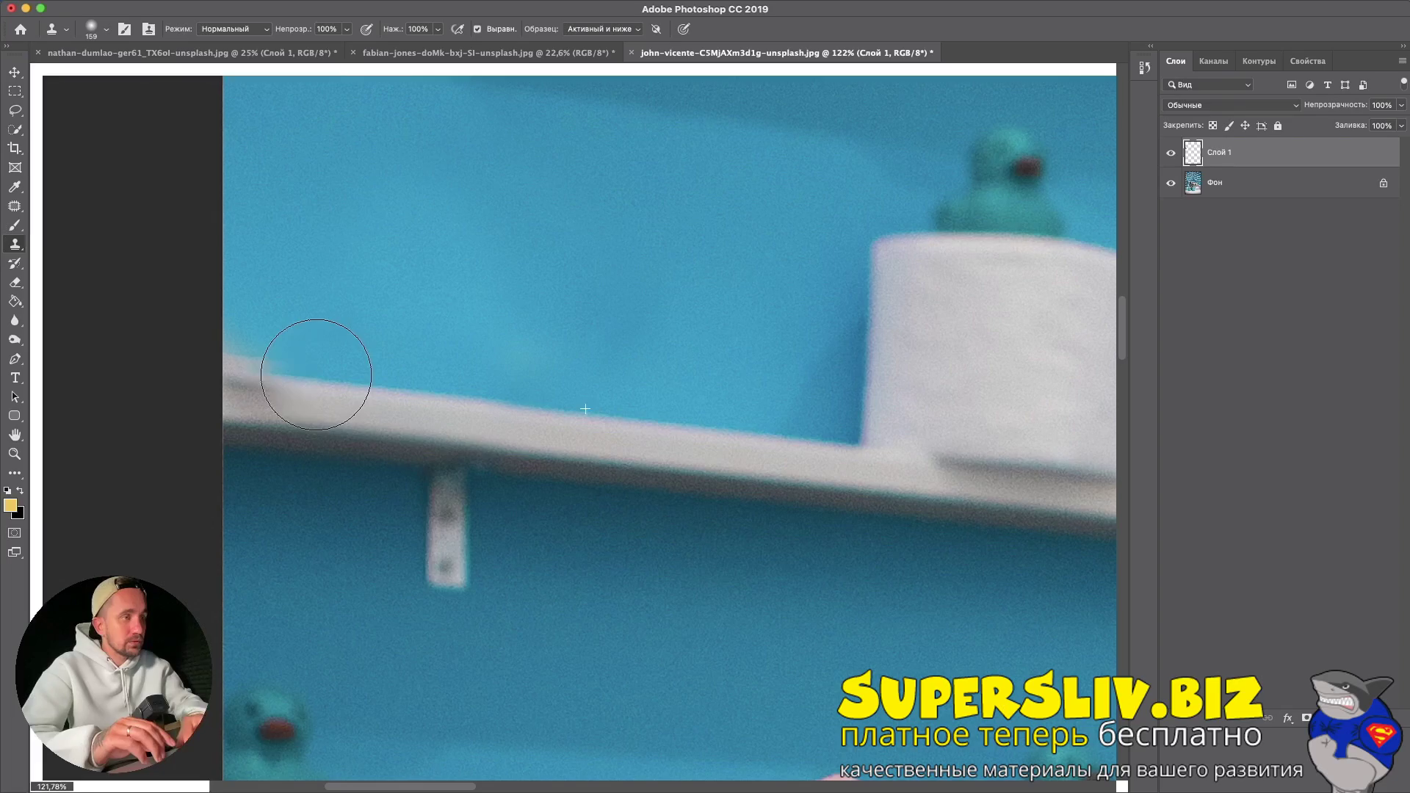The width and height of the screenshot is (1410, 793).
Task: Select the Horizontal Type tool
Action: tap(15, 377)
